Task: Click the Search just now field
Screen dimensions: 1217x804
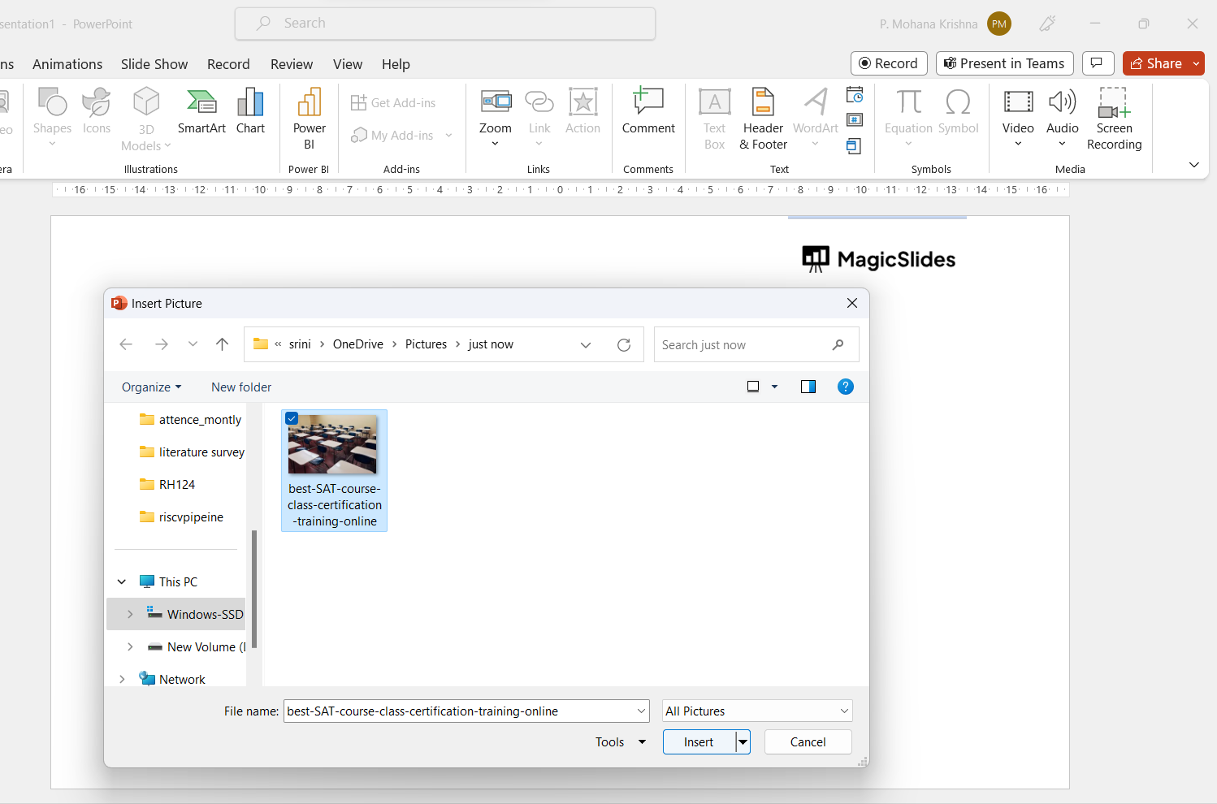Action: [x=743, y=345]
